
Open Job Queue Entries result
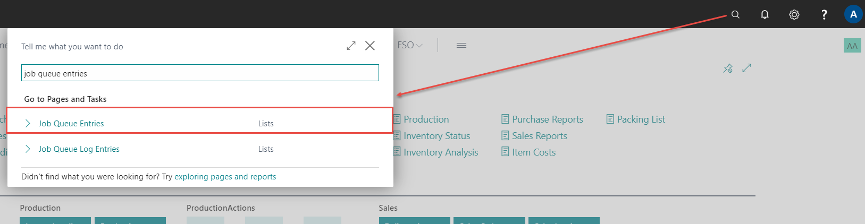tap(71, 124)
